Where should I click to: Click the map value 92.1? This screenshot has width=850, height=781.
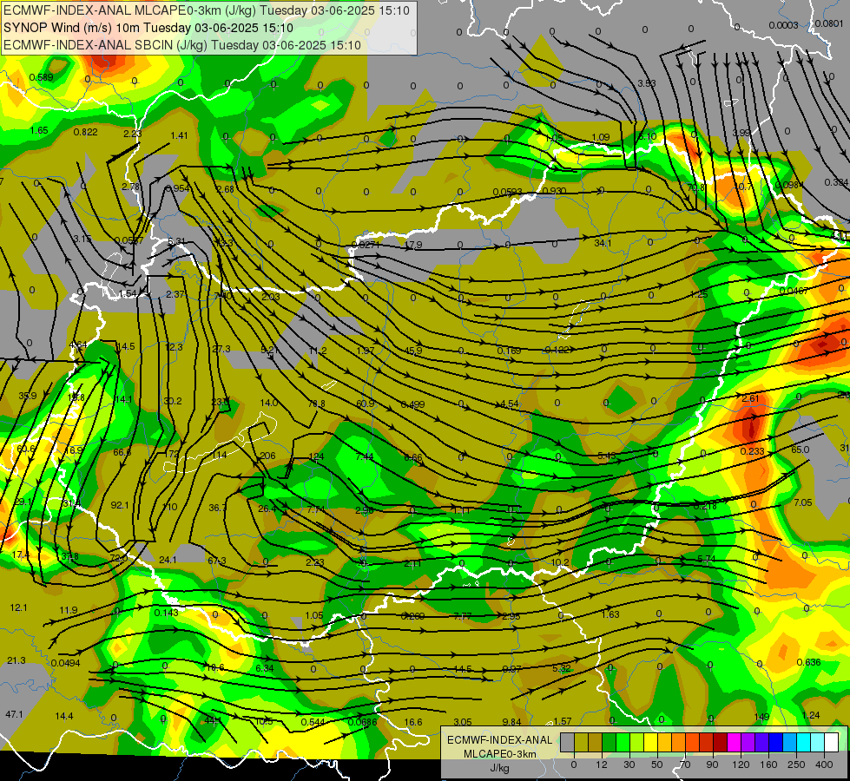120,505
